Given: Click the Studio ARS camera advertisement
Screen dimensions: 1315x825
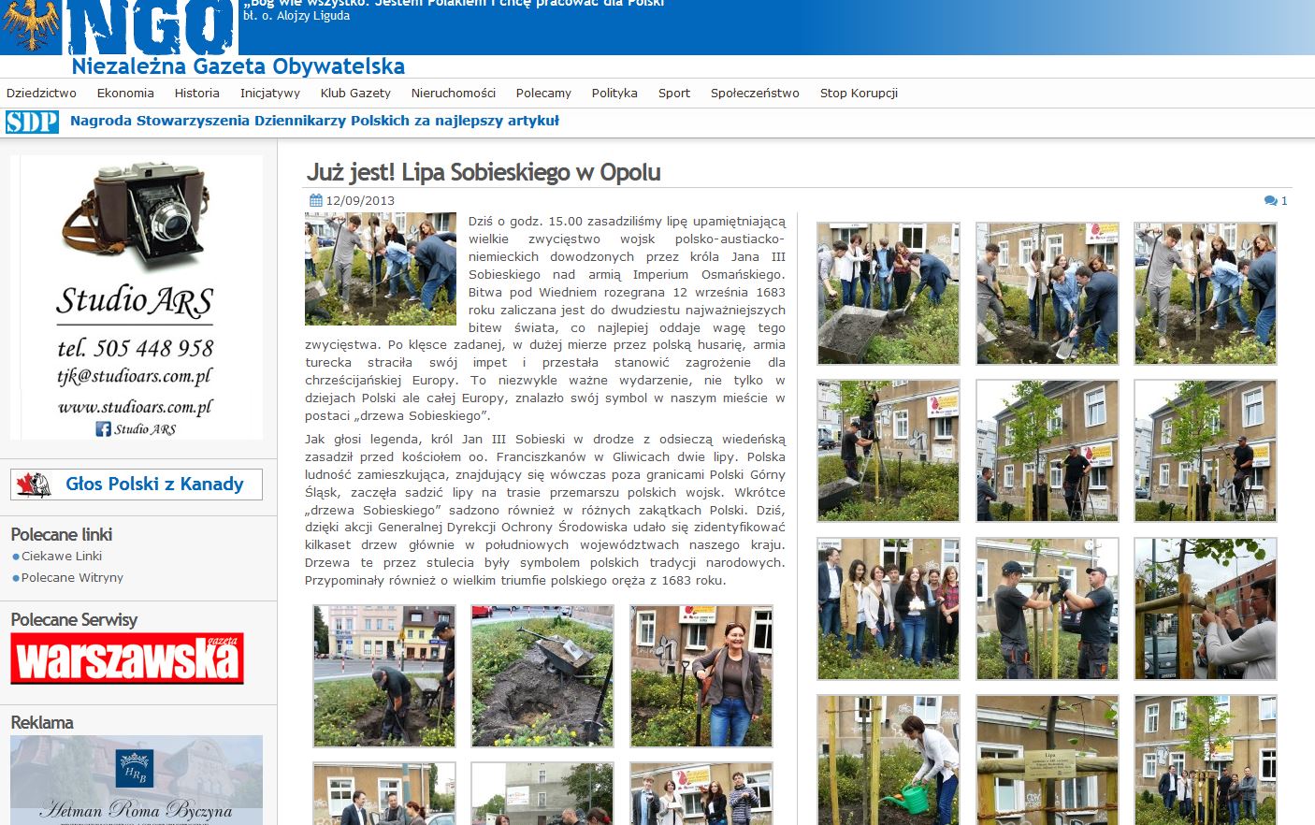Looking at the screenshot, I should coord(137,297).
